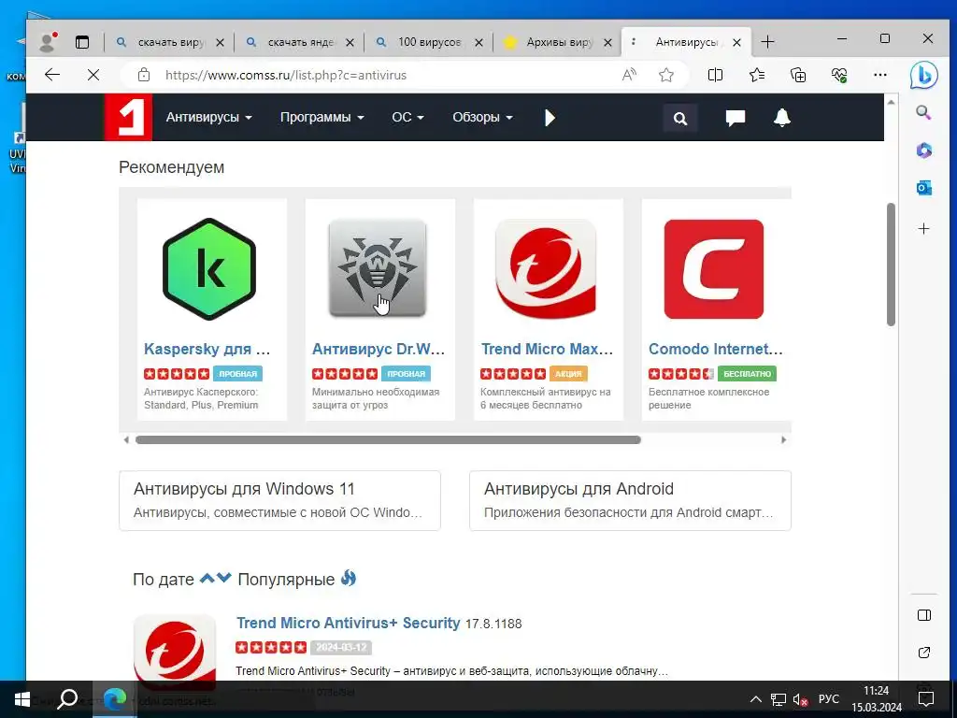Show hidden tray icons chevron
Image resolution: width=957 pixels, height=718 pixels.
click(x=755, y=699)
